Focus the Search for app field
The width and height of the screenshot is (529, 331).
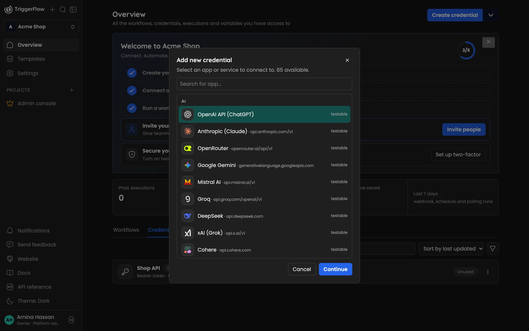pyautogui.click(x=264, y=84)
